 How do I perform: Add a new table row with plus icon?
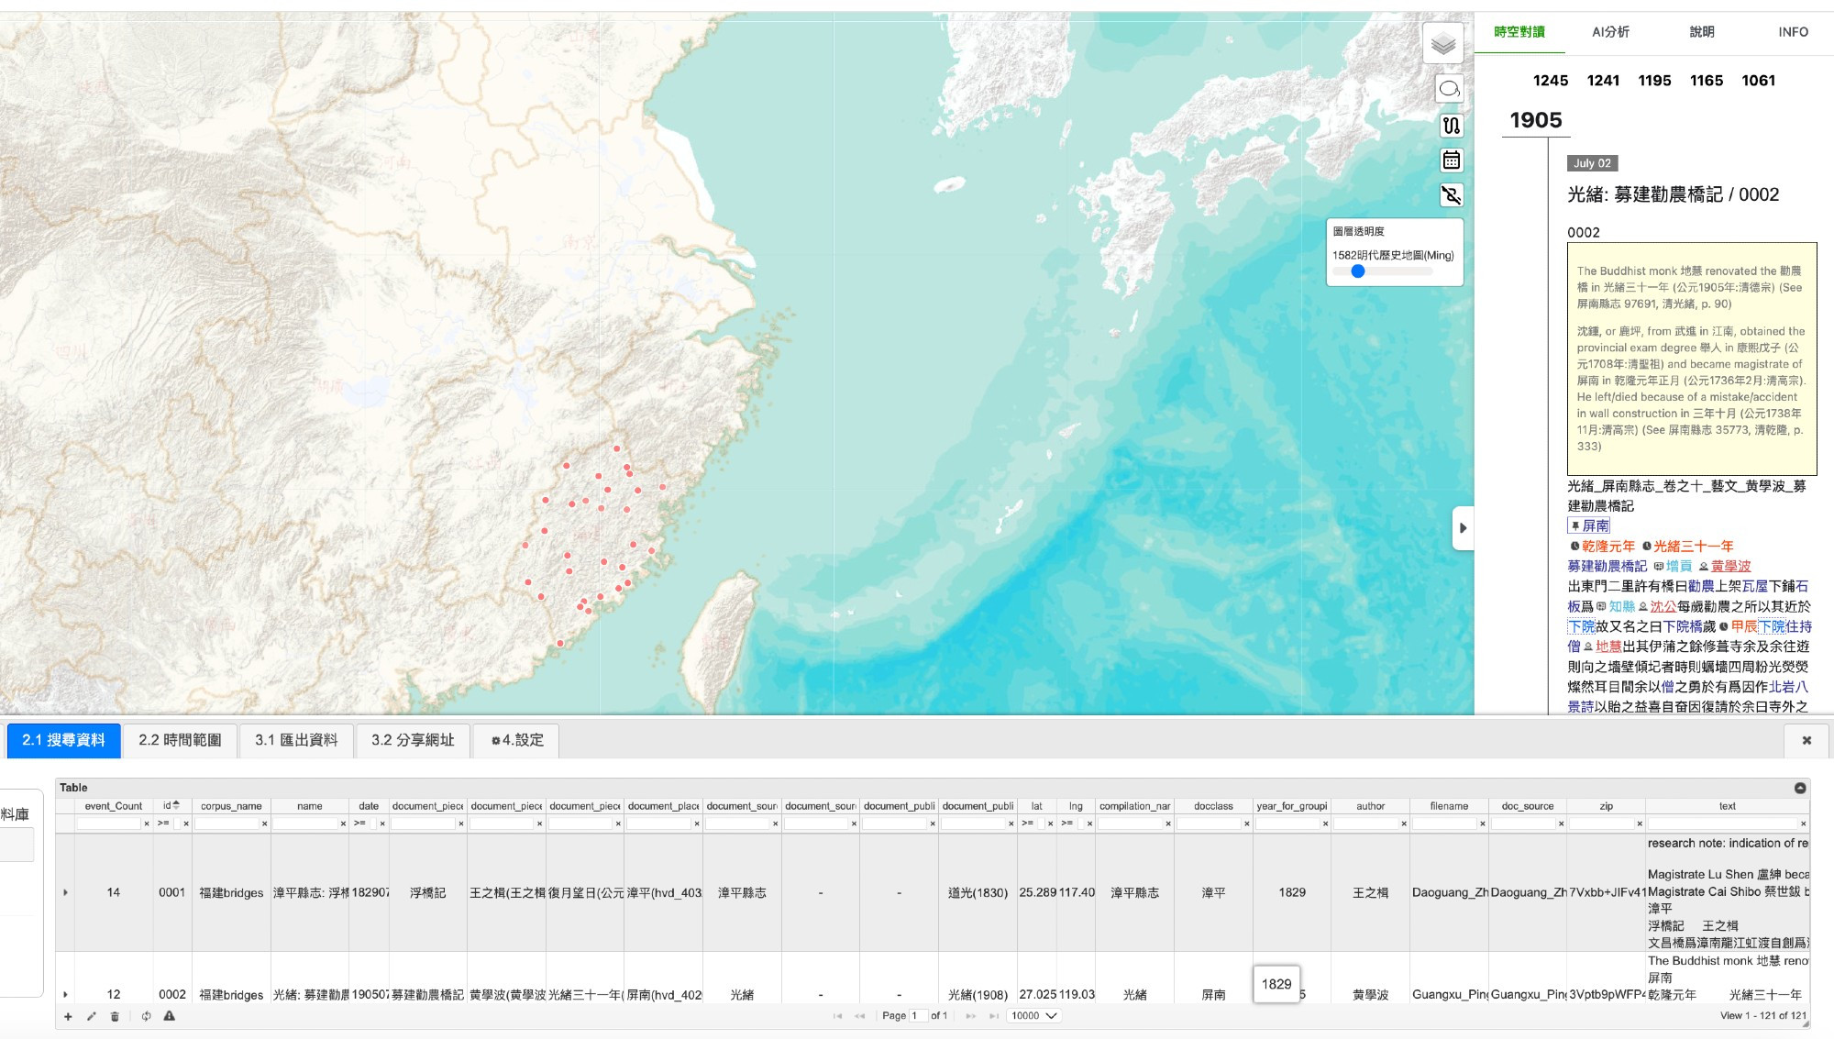[68, 1016]
